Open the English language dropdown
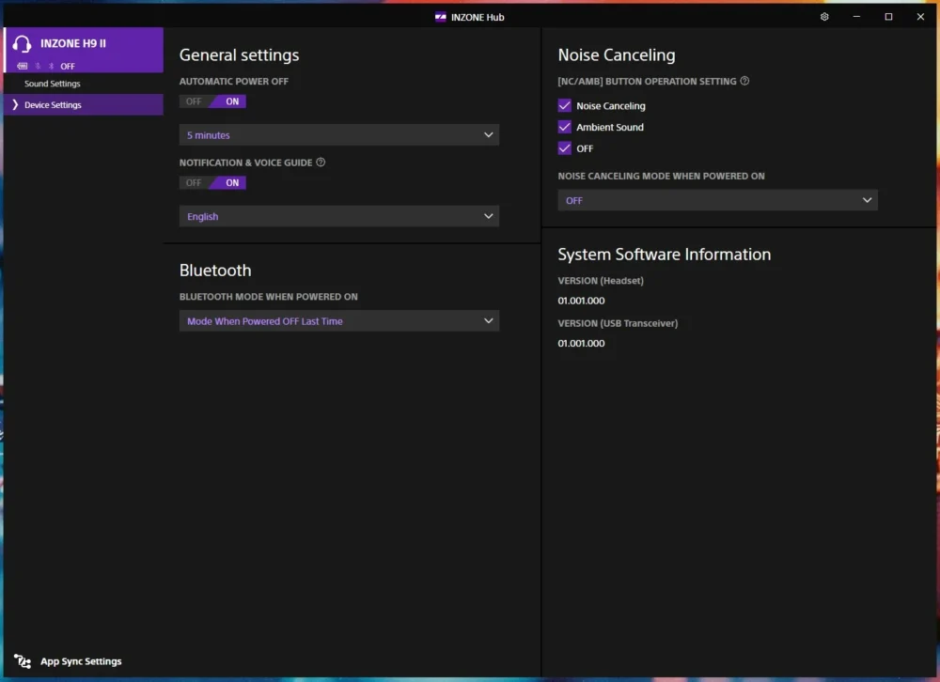940x682 pixels. click(339, 216)
